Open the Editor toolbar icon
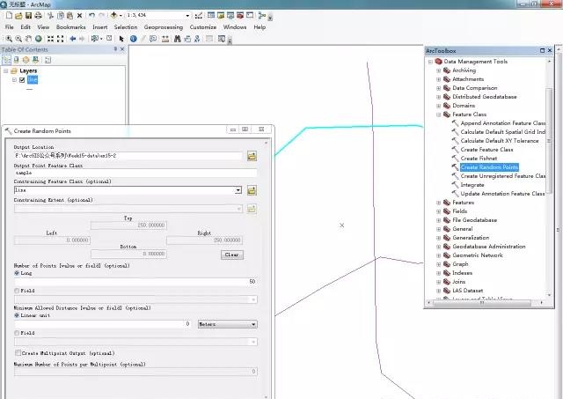 (198, 16)
